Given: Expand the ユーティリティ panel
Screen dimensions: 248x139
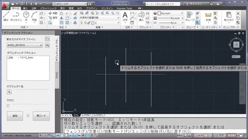Looking at the screenshot, I should tap(211, 27).
